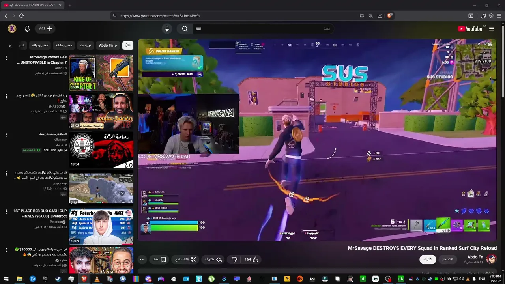
Task: Open browser main menu (hamburger)
Action: (499, 16)
